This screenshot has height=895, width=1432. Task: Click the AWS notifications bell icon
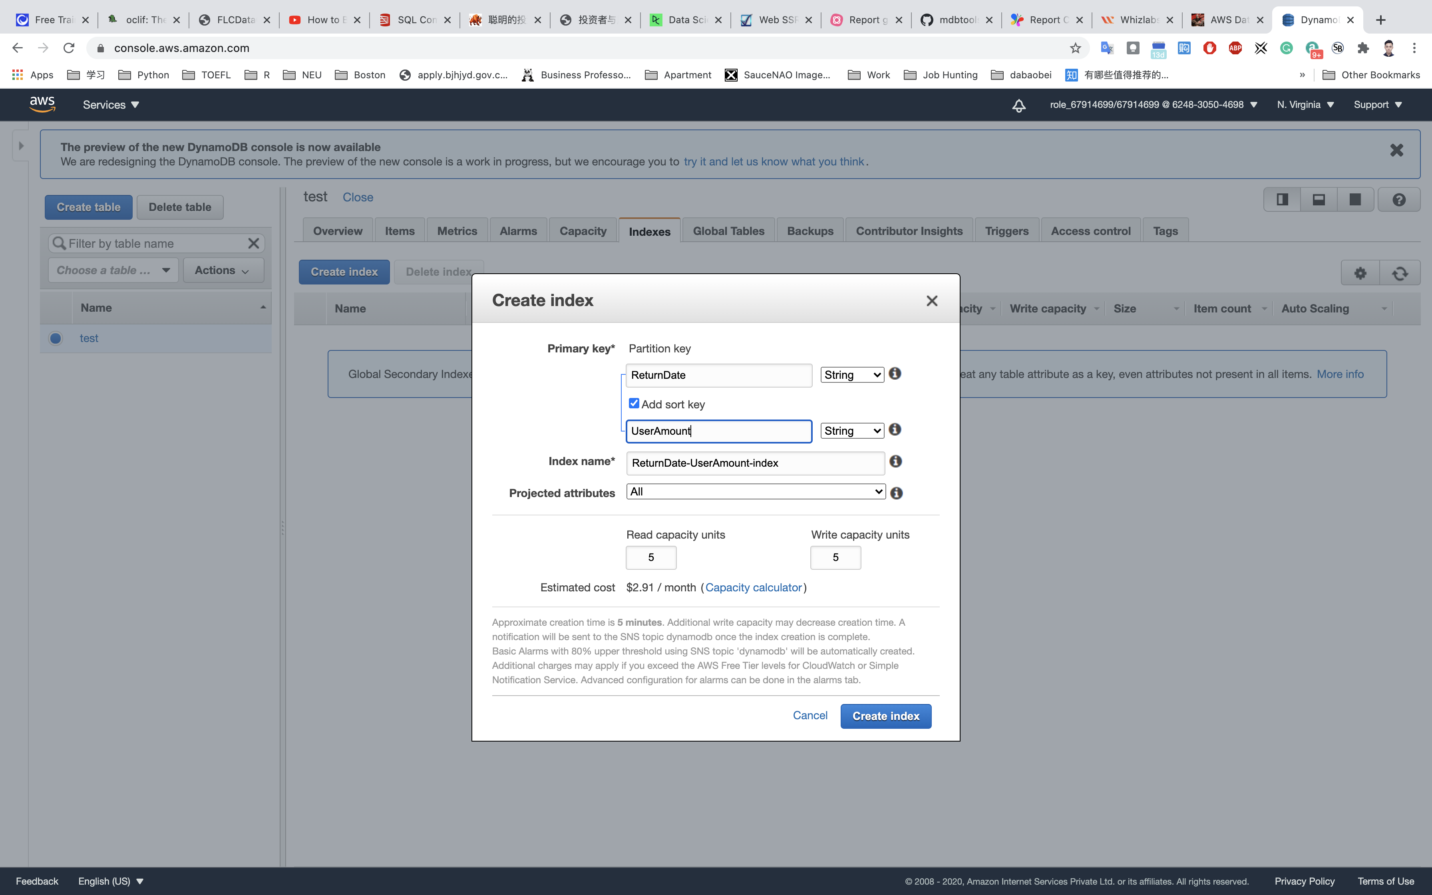(1018, 105)
